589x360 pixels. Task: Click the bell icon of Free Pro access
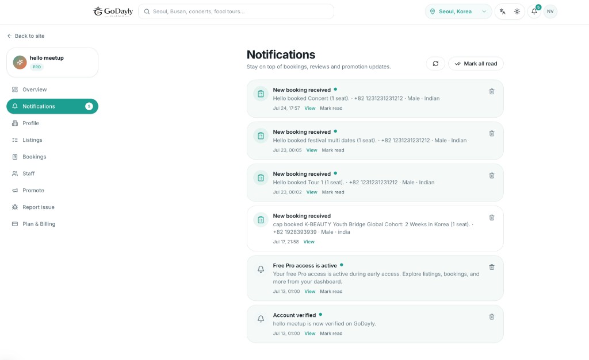[x=261, y=269]
